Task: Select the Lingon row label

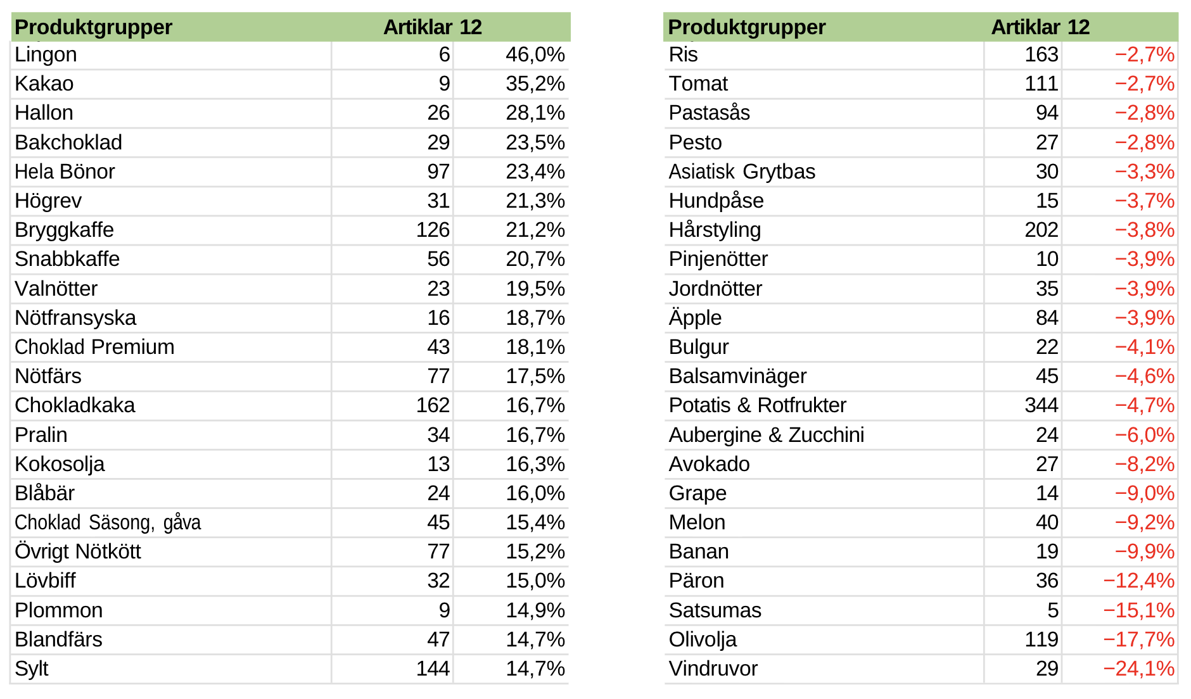Action: 46,55
